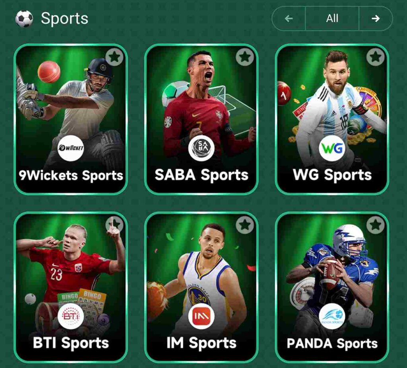Image resolution: width=407 pixels, height=368 pixels.
Task: Toggle the favorite star on BTI Sports
Action: tap(114, 225)
